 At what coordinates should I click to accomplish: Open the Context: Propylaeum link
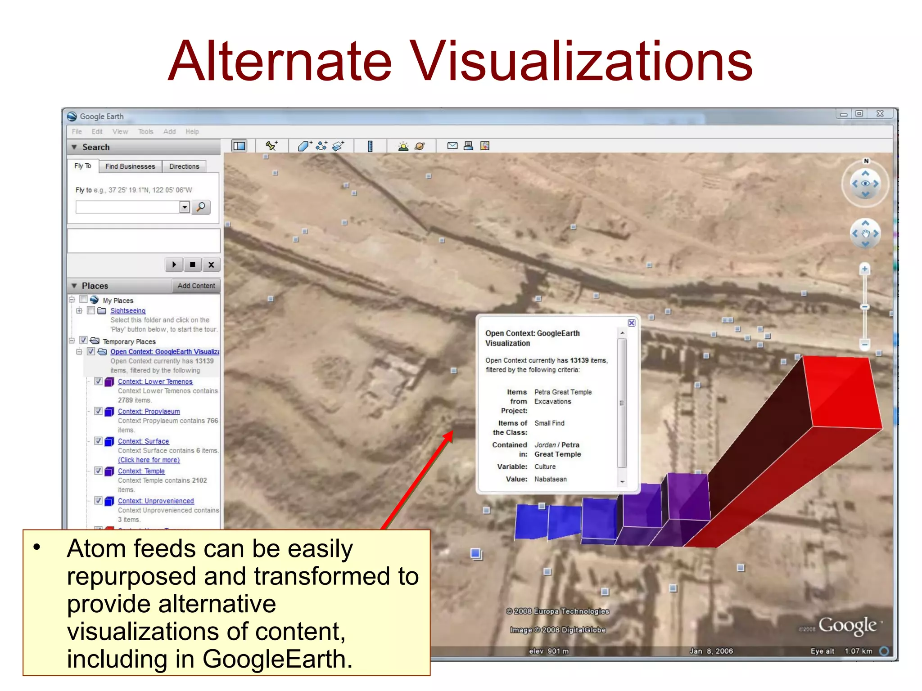pyautogui.click(x=149, y=411)
